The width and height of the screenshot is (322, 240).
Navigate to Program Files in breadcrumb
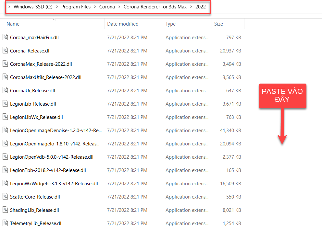coord(76,7)
